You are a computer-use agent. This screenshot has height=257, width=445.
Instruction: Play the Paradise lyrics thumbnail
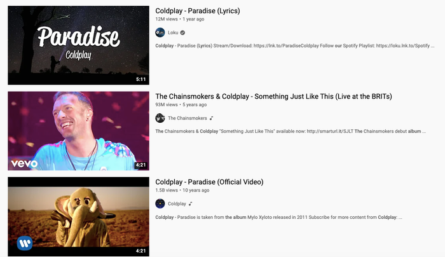[x=78, y=45]
